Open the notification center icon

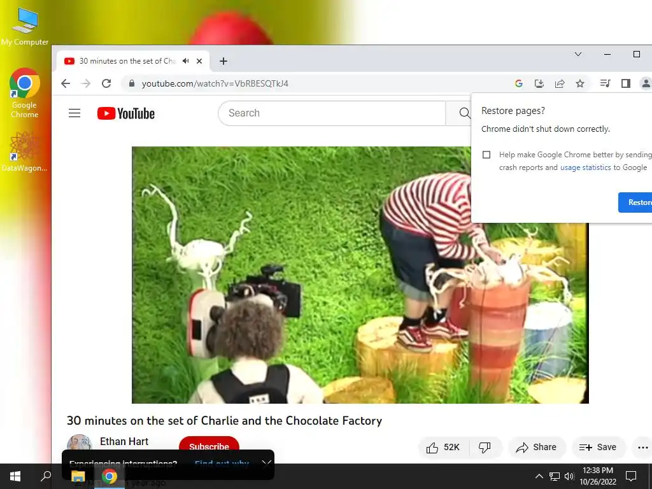(631, 476)
